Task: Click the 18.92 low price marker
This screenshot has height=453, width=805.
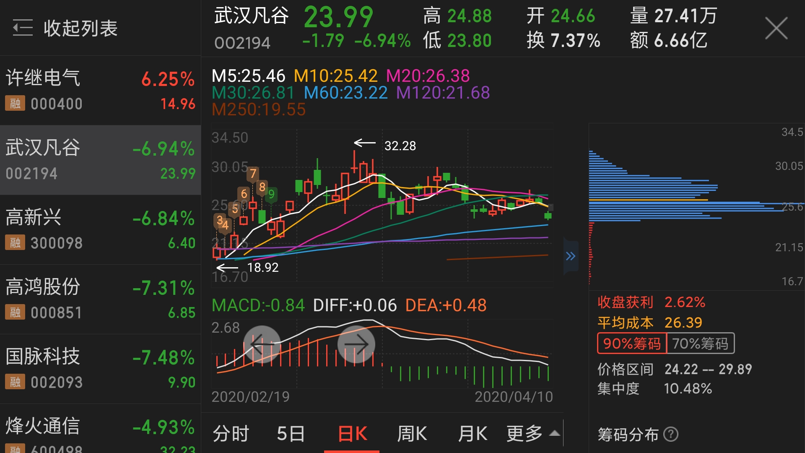Action: point(263,267)
